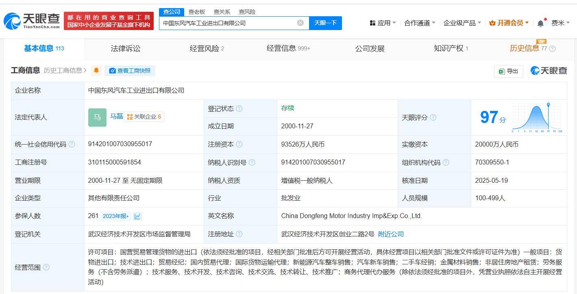Click the 批发业 industry value
The width and height of the screenshot is (577, 294).
(x=291, y=198)
